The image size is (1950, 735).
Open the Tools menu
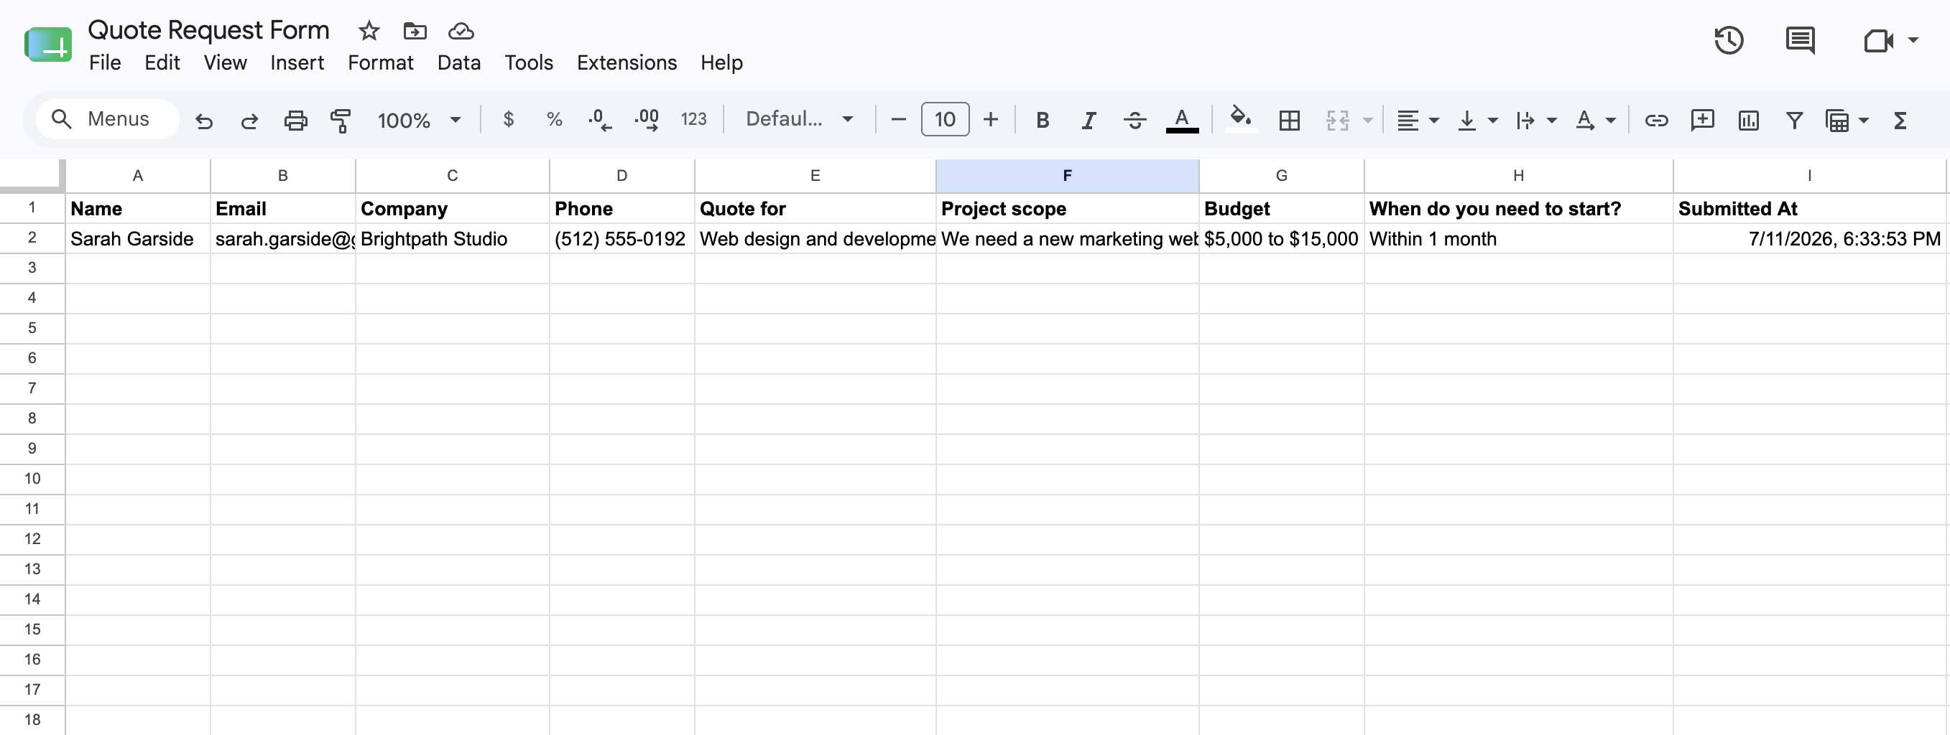(528, 62)
